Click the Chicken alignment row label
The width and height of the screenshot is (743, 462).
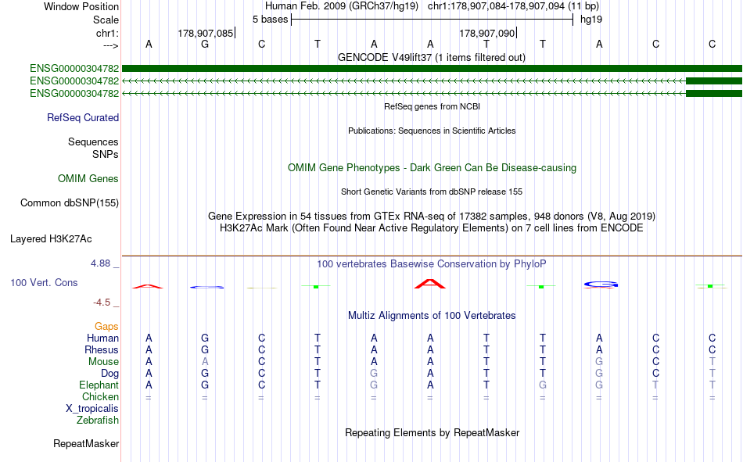click(100, 396)
